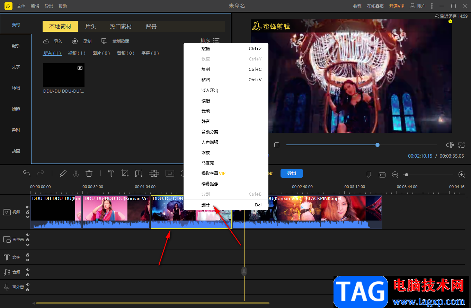This screenshot has width=471, height=308.
Task: Click the record micro-lesson screen icon
Action: point(104,41)
